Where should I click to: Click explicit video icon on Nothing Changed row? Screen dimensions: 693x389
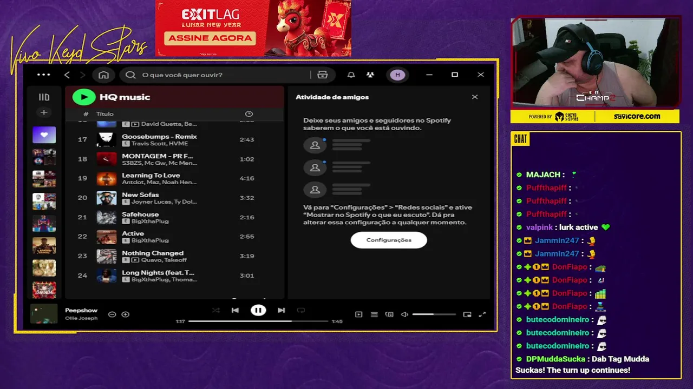135,260
